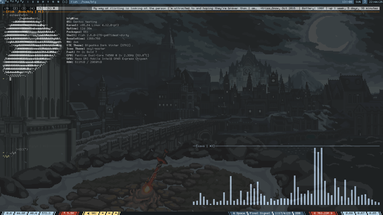Toggle play/pause in the bottom bar
The image size is (383, 215).
110,213
